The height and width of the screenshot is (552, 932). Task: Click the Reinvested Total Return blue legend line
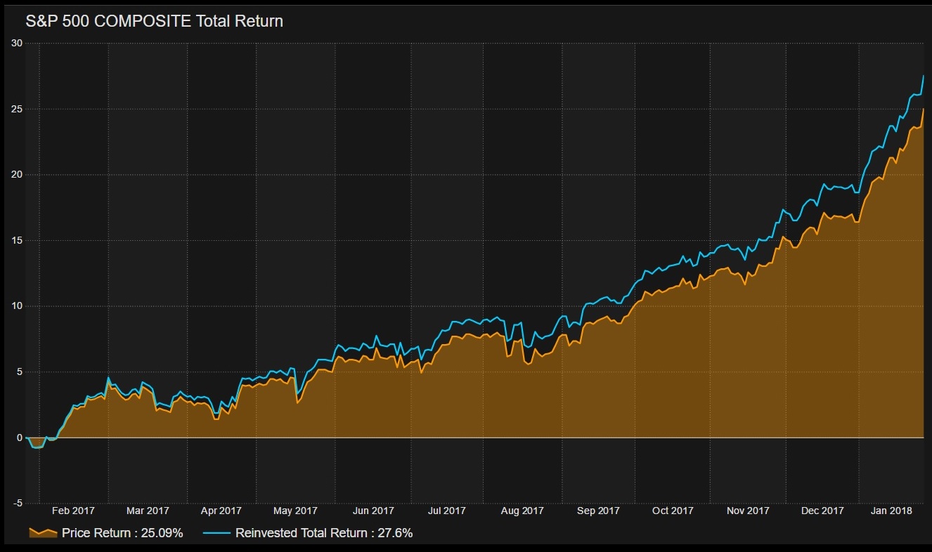click(x=216, y=532)
